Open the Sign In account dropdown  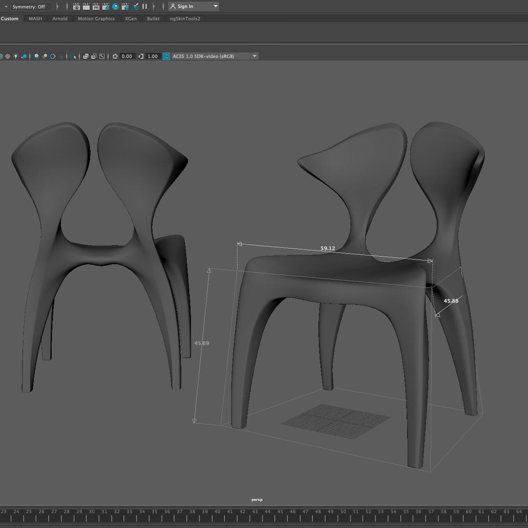click(x=194, y=6)
